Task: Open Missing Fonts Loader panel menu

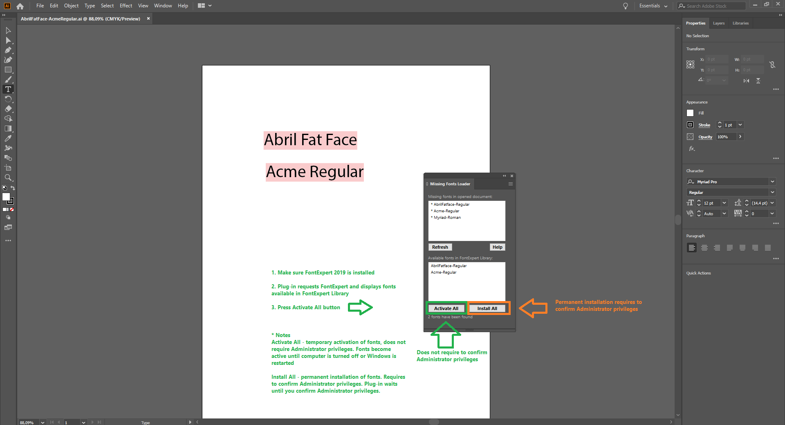Action: coord(510,184)
